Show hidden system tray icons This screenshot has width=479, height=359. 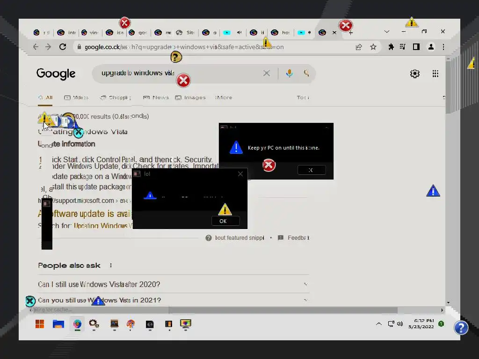(x=379, y=324)
